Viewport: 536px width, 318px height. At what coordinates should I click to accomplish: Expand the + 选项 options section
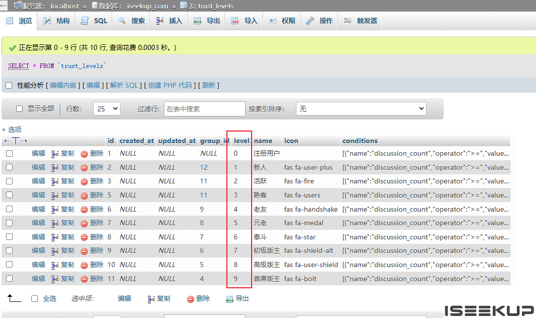(12, 130)
